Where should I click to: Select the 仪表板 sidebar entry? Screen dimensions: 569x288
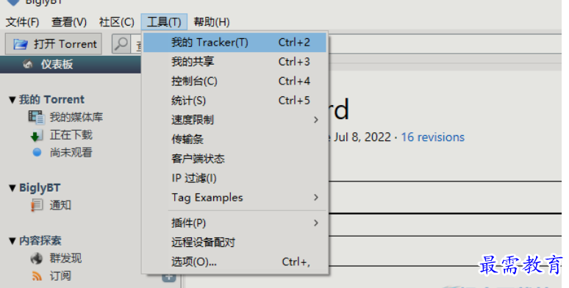tap(57, 65)
